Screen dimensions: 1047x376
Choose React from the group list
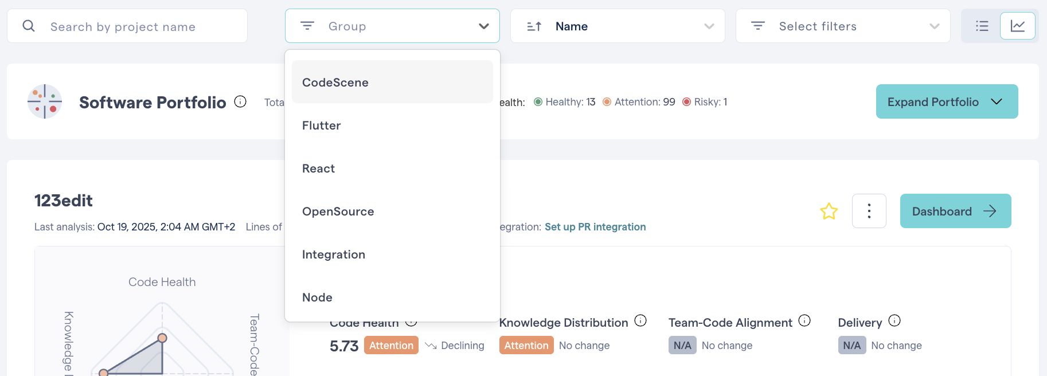(x=392, y=168)
